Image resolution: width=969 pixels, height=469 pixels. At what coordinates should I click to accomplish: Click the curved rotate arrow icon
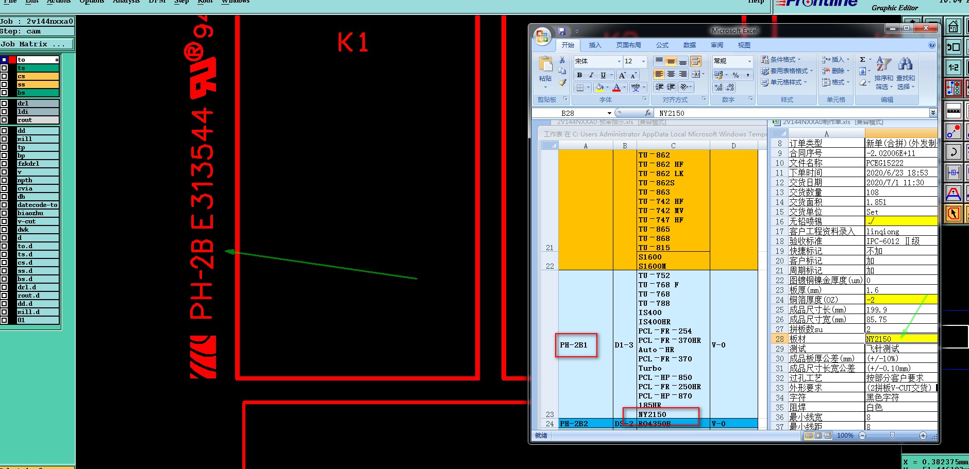point(954,152)
